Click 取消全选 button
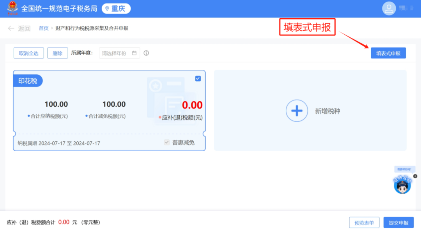This screenshot has width=421, height=232. pyautogui.click(x=29, y=53)
